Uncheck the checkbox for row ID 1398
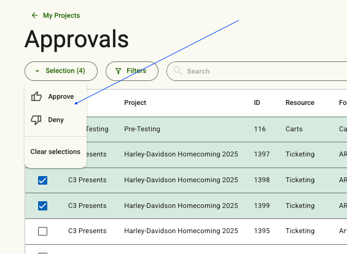347x254 pixels. click(x=42, y=180)
